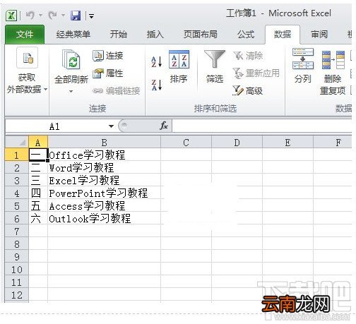
Task: Open 属性 properties button
Action: 108,73
